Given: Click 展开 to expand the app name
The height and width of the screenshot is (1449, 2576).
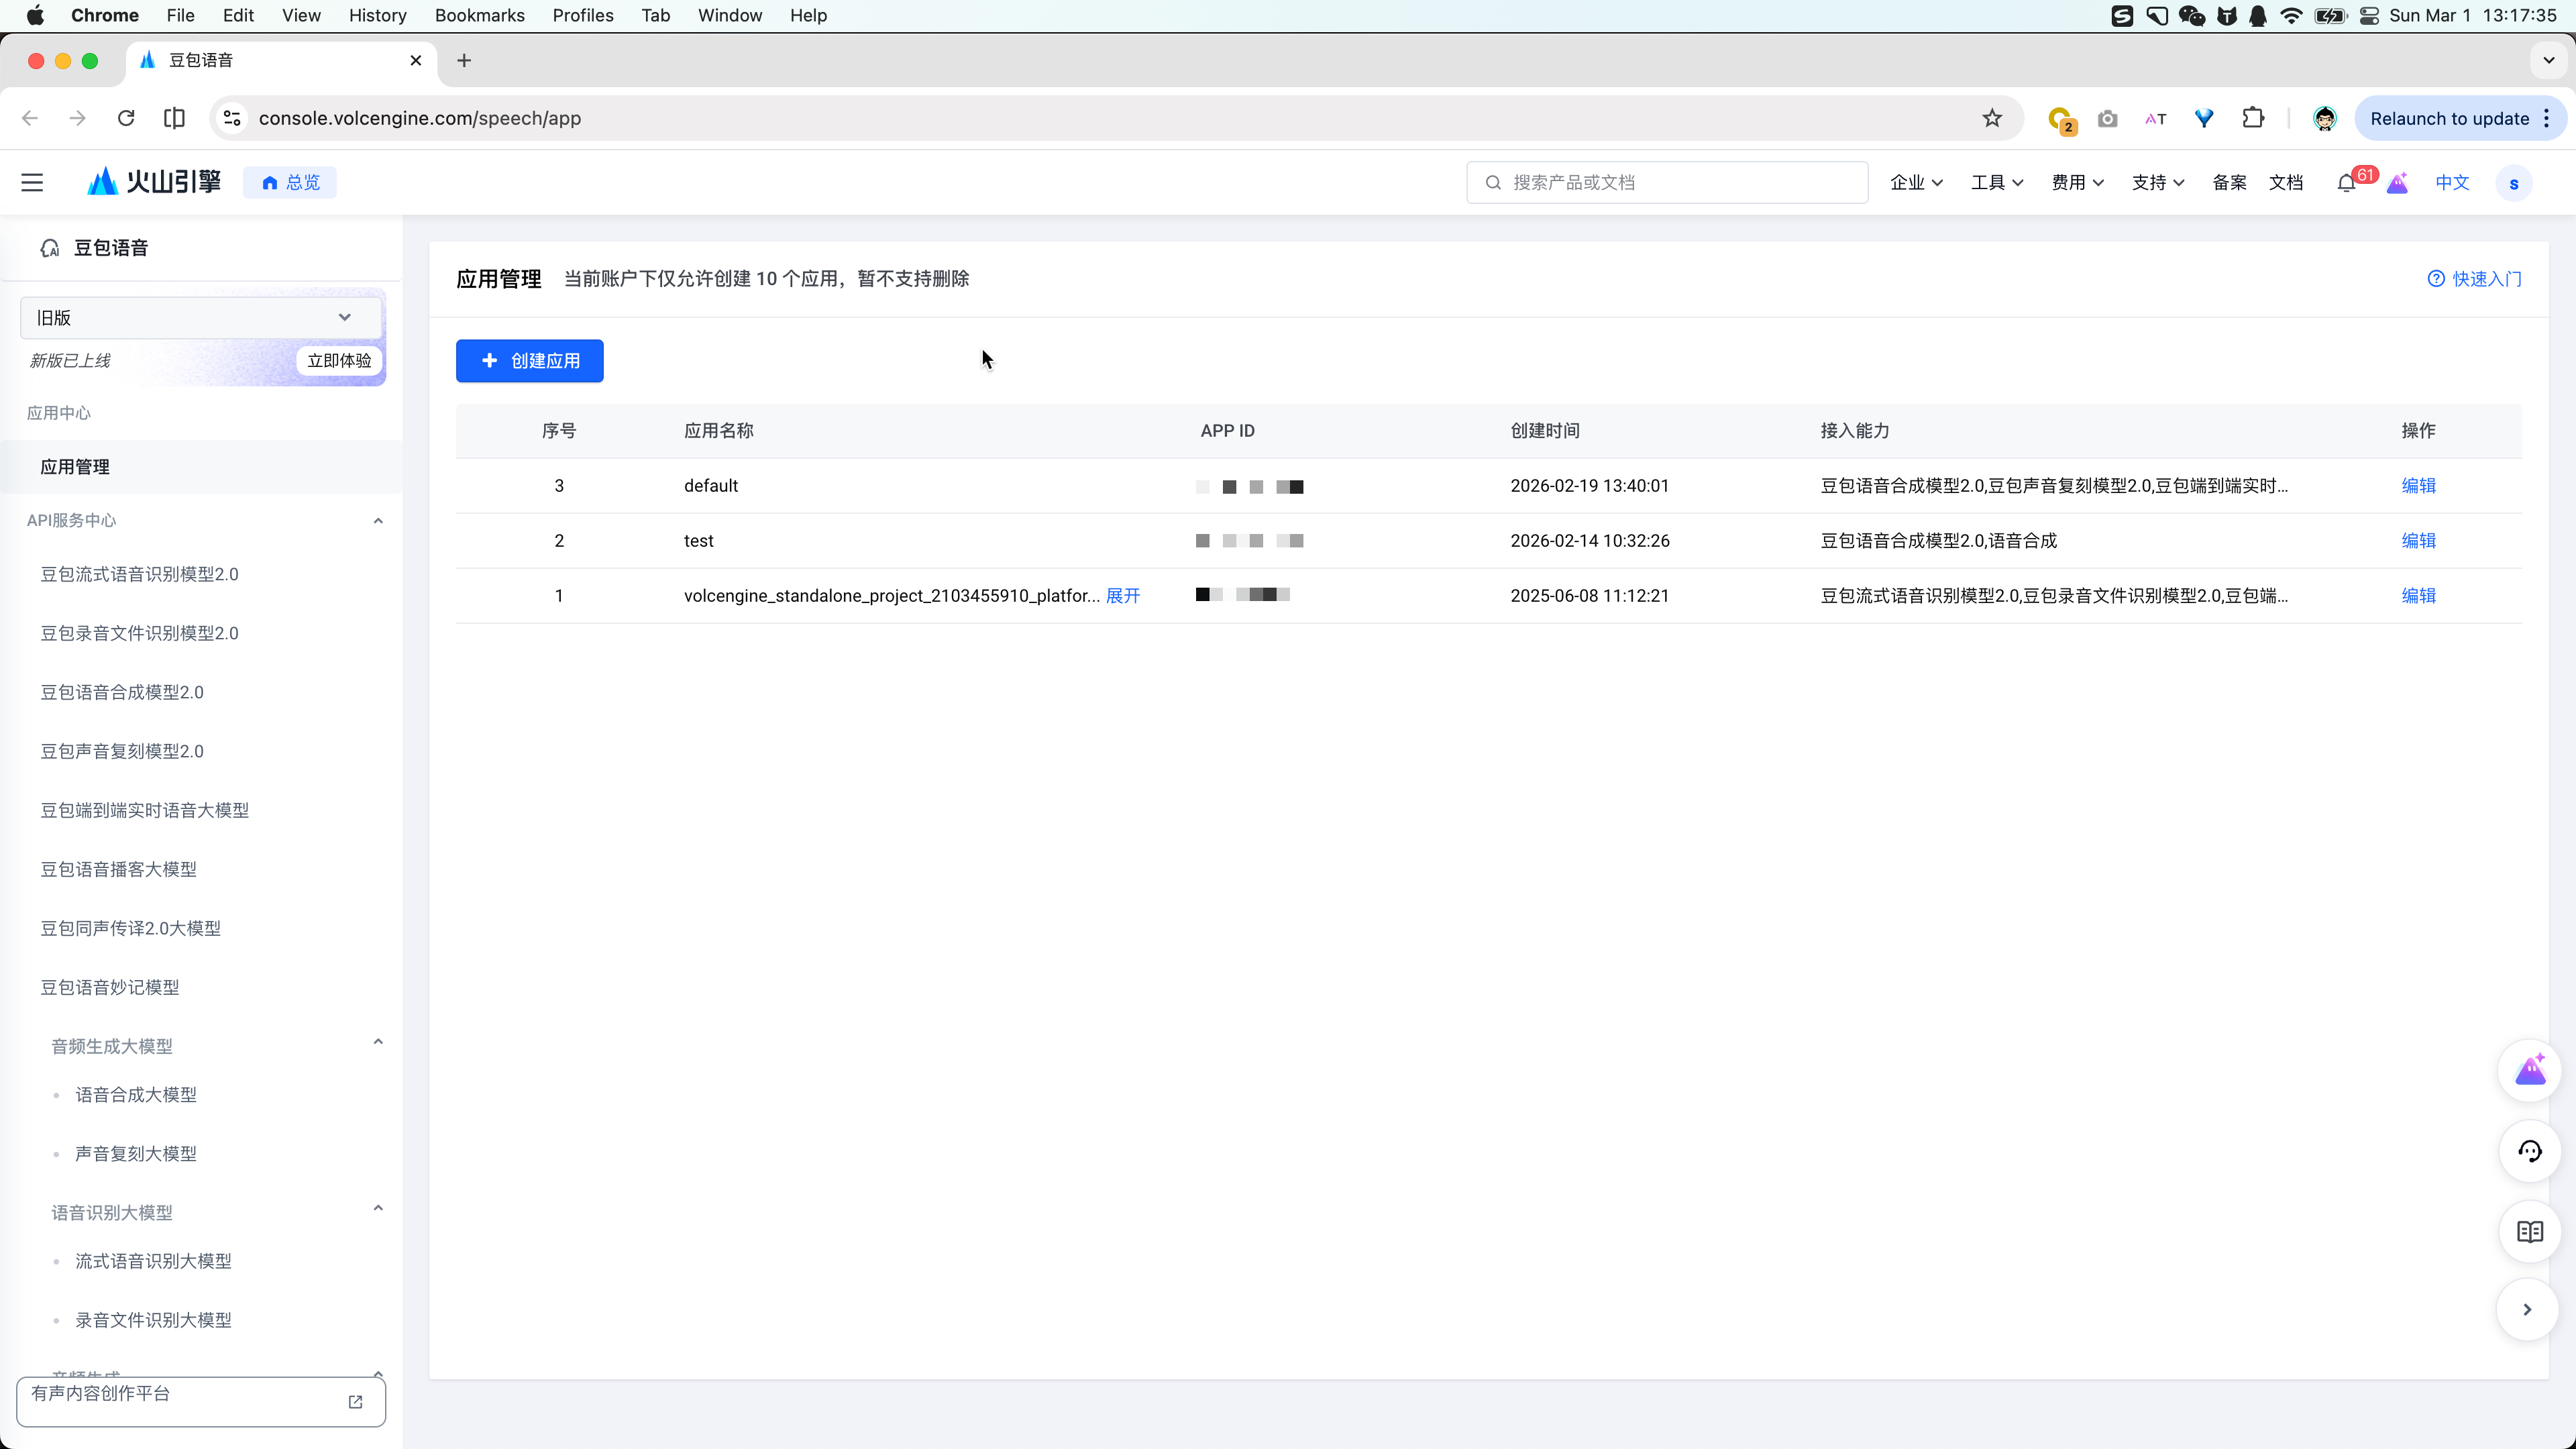Looking at the screenshot, I should pyautogui.click(x=1122, y=596).
